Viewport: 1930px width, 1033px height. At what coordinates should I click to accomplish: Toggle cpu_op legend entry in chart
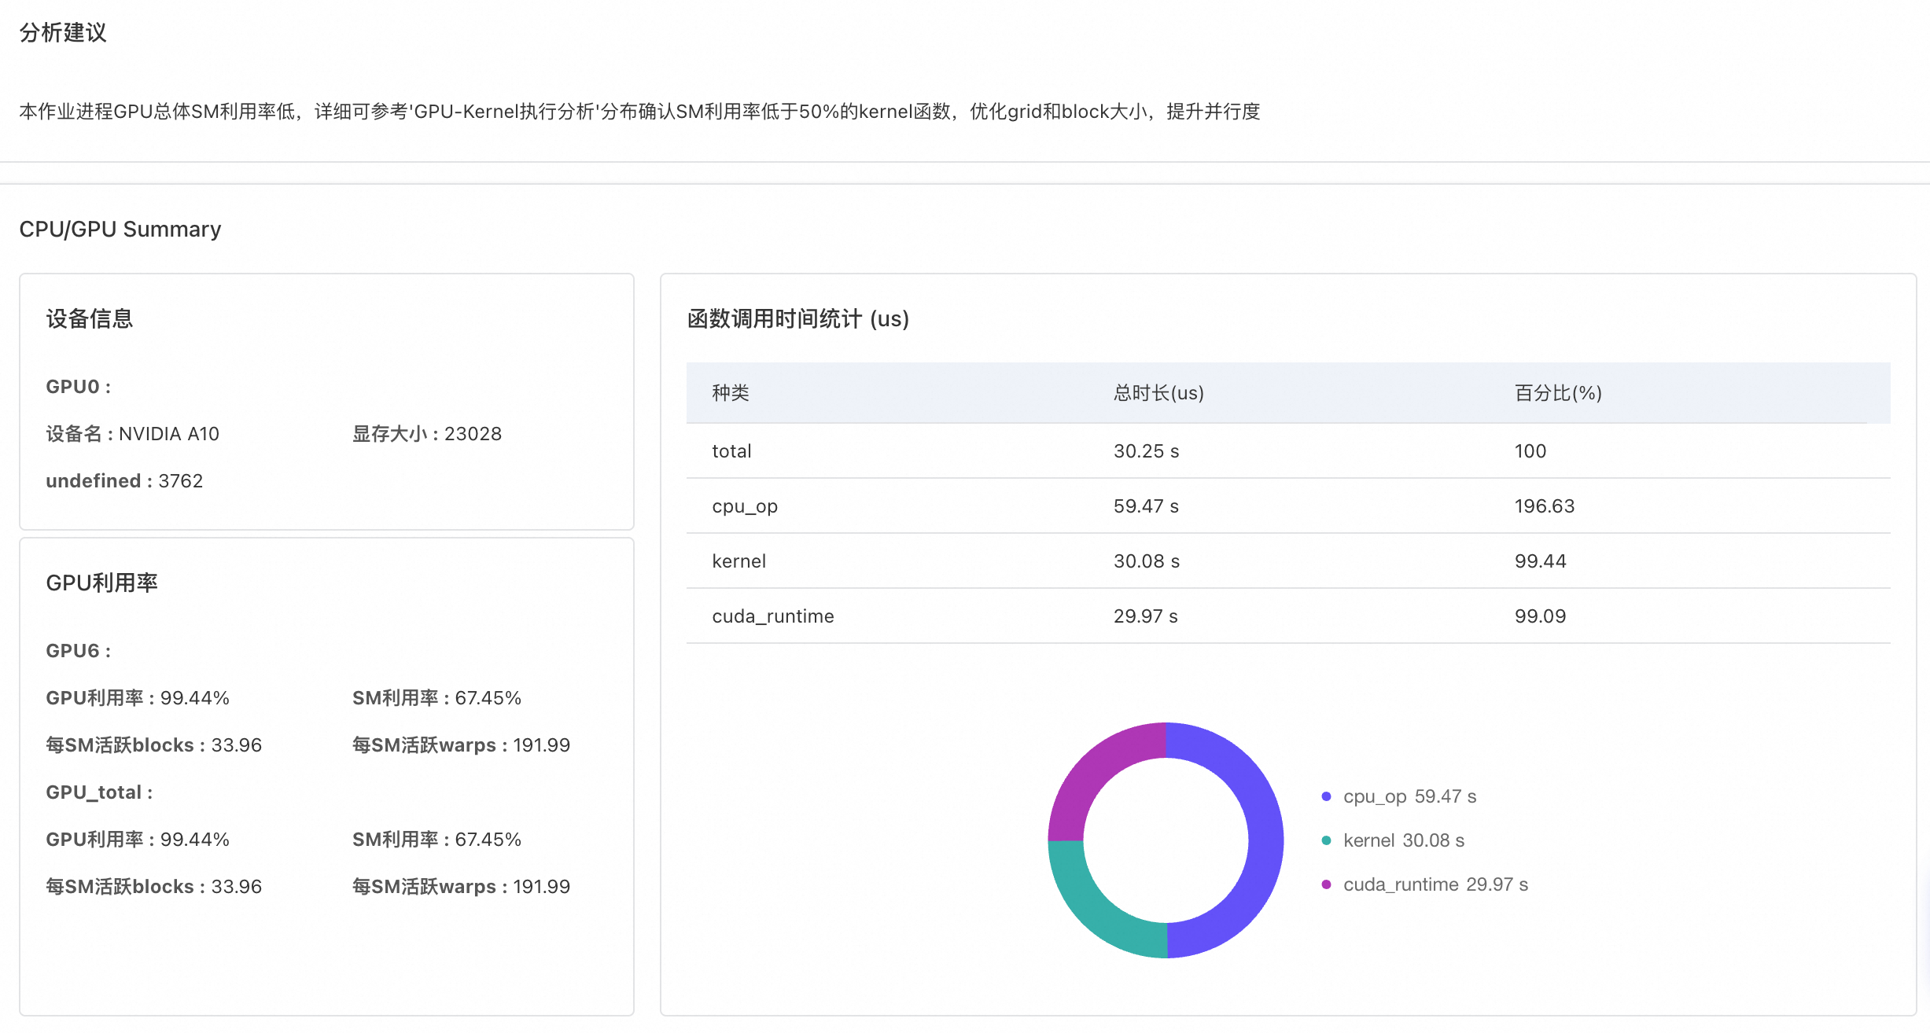tap(1409, 796)
